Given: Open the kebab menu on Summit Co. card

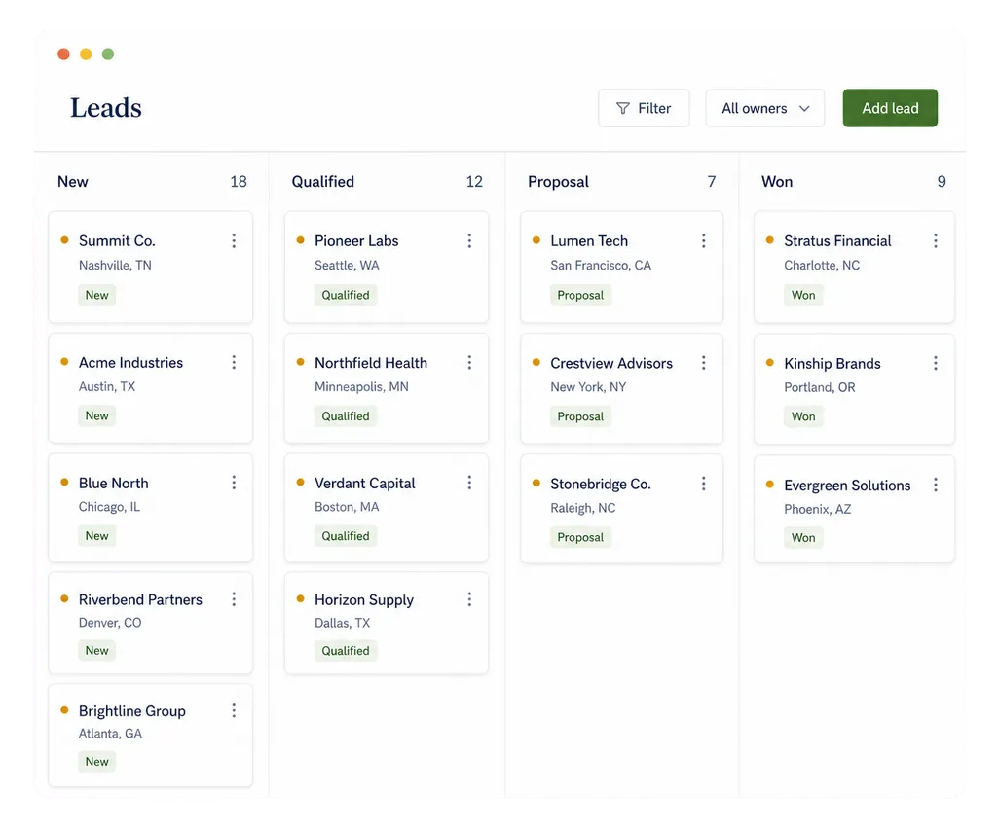Looking at the screenshot, I should tap(234, 240).
